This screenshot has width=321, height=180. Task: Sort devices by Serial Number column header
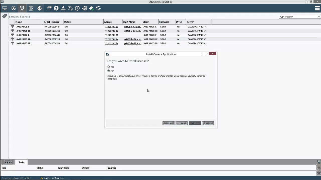[53, 22]
